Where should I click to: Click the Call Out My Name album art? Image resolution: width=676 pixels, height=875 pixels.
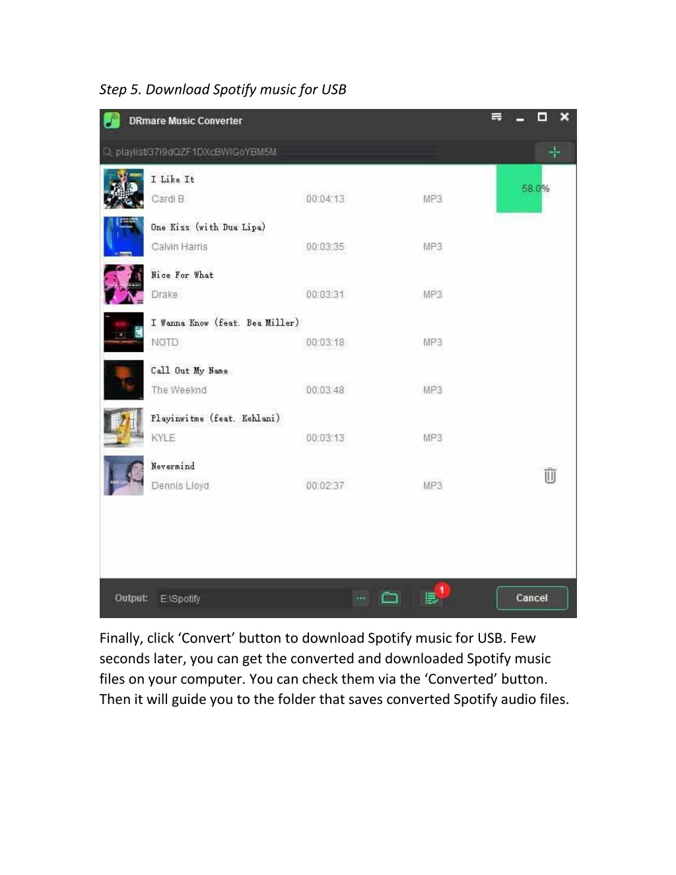123,380
